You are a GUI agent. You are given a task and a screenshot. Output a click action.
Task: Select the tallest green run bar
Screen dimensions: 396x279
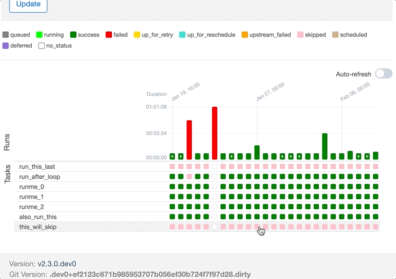(325, 146)
